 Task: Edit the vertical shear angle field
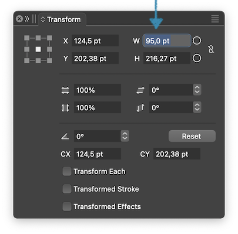[171, 107]
